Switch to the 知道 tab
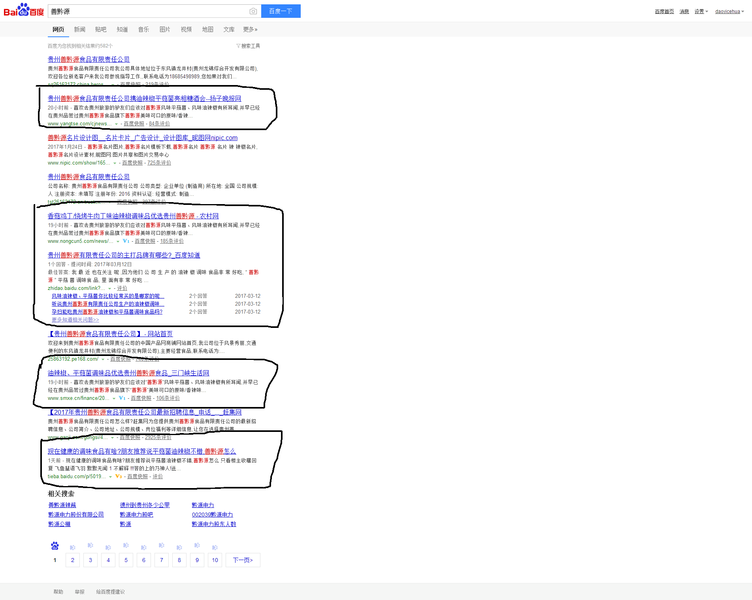 122,29
